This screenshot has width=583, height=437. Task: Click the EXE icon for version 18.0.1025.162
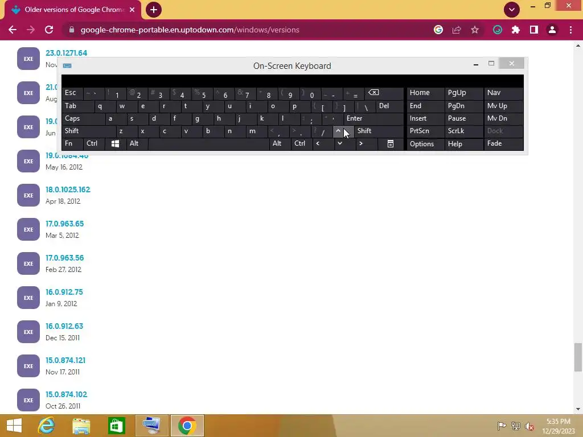pyautogui.click(x=28, y=196)
